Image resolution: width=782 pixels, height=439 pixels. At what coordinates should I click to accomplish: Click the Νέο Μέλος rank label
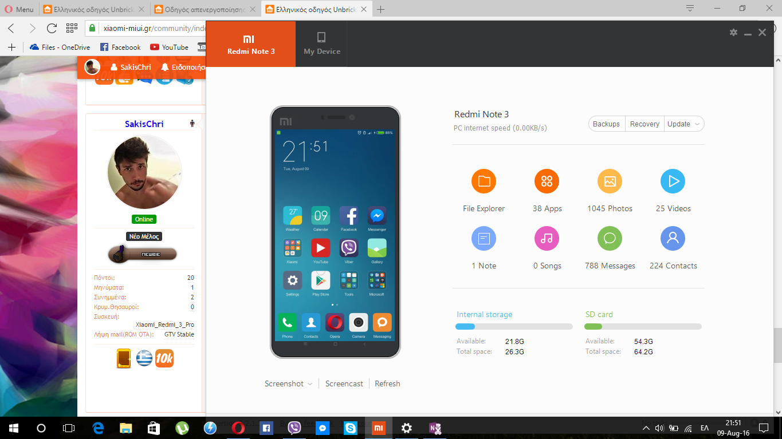[144, 236]
